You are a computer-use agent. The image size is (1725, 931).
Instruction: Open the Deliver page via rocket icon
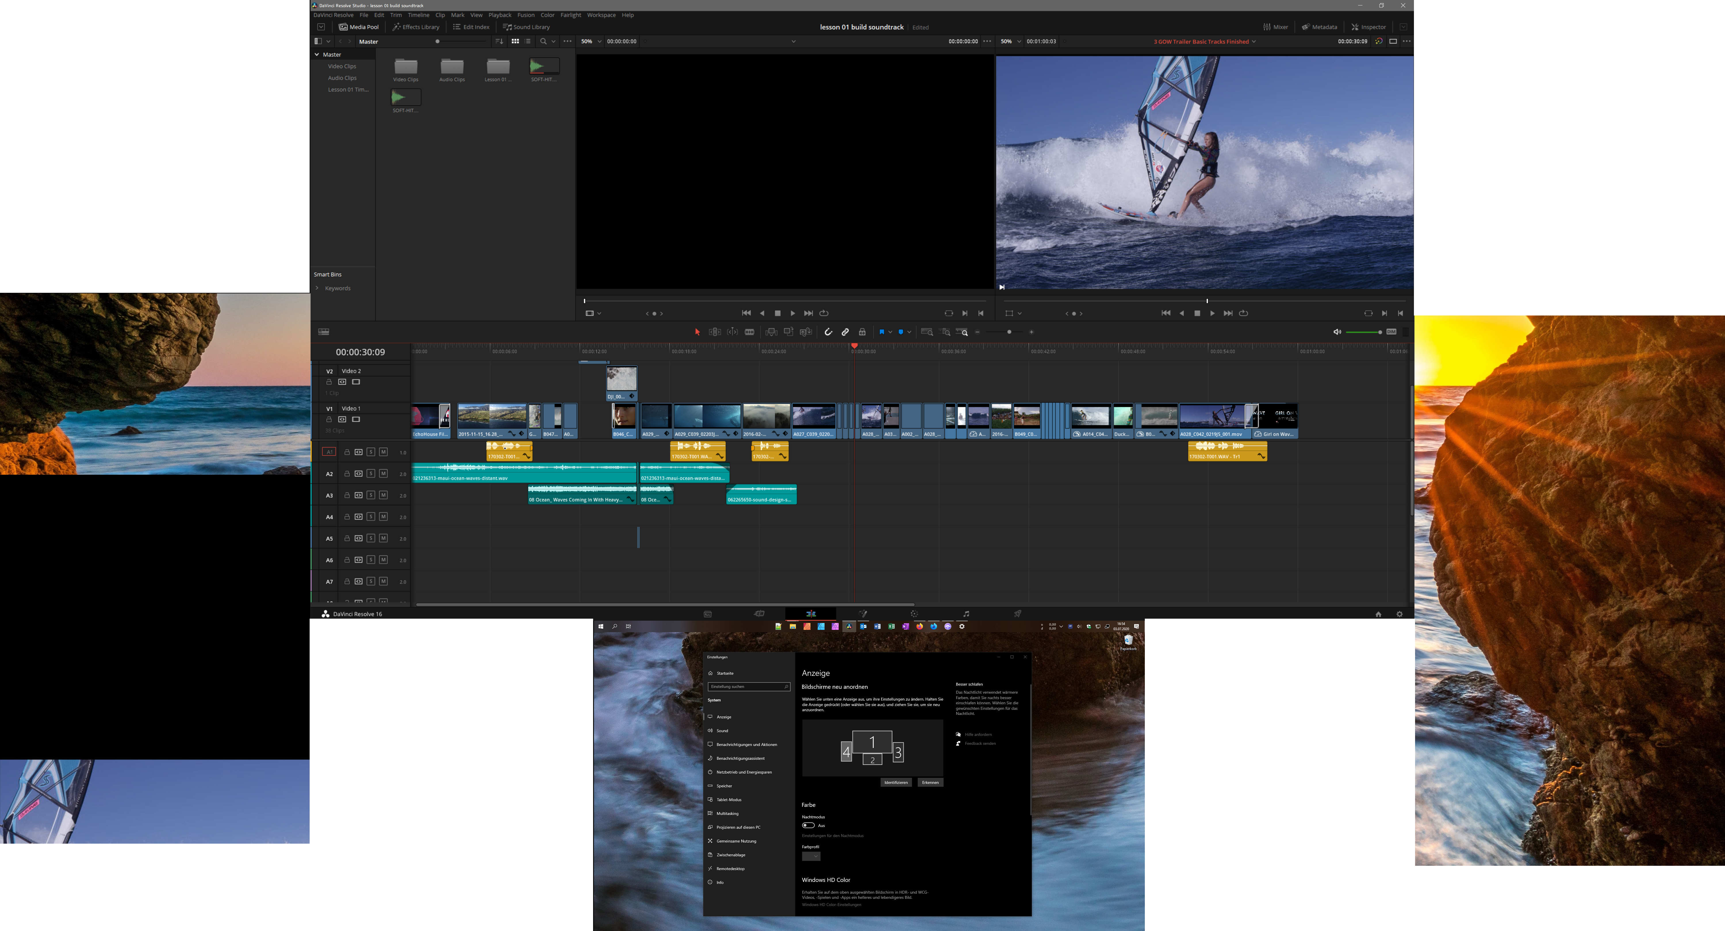(x=1017, y=614)
